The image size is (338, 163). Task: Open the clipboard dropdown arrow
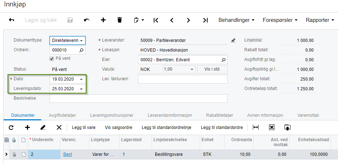click(143, 20)
